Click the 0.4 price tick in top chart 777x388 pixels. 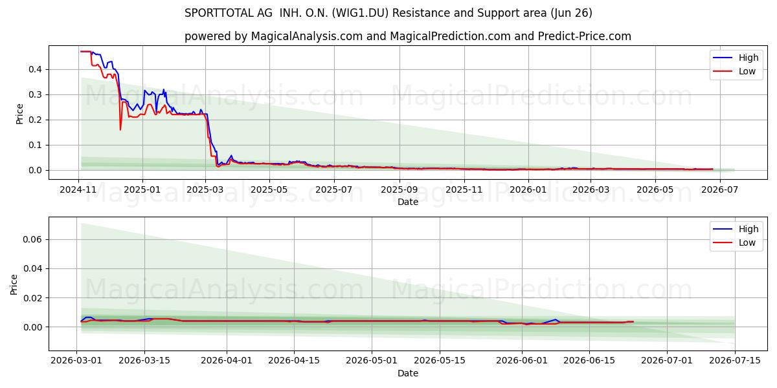(x=36, y=69)
